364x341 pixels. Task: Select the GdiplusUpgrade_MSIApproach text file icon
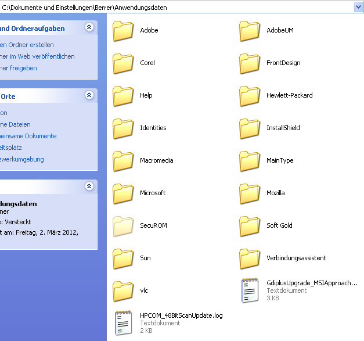[x=250, y=290]
